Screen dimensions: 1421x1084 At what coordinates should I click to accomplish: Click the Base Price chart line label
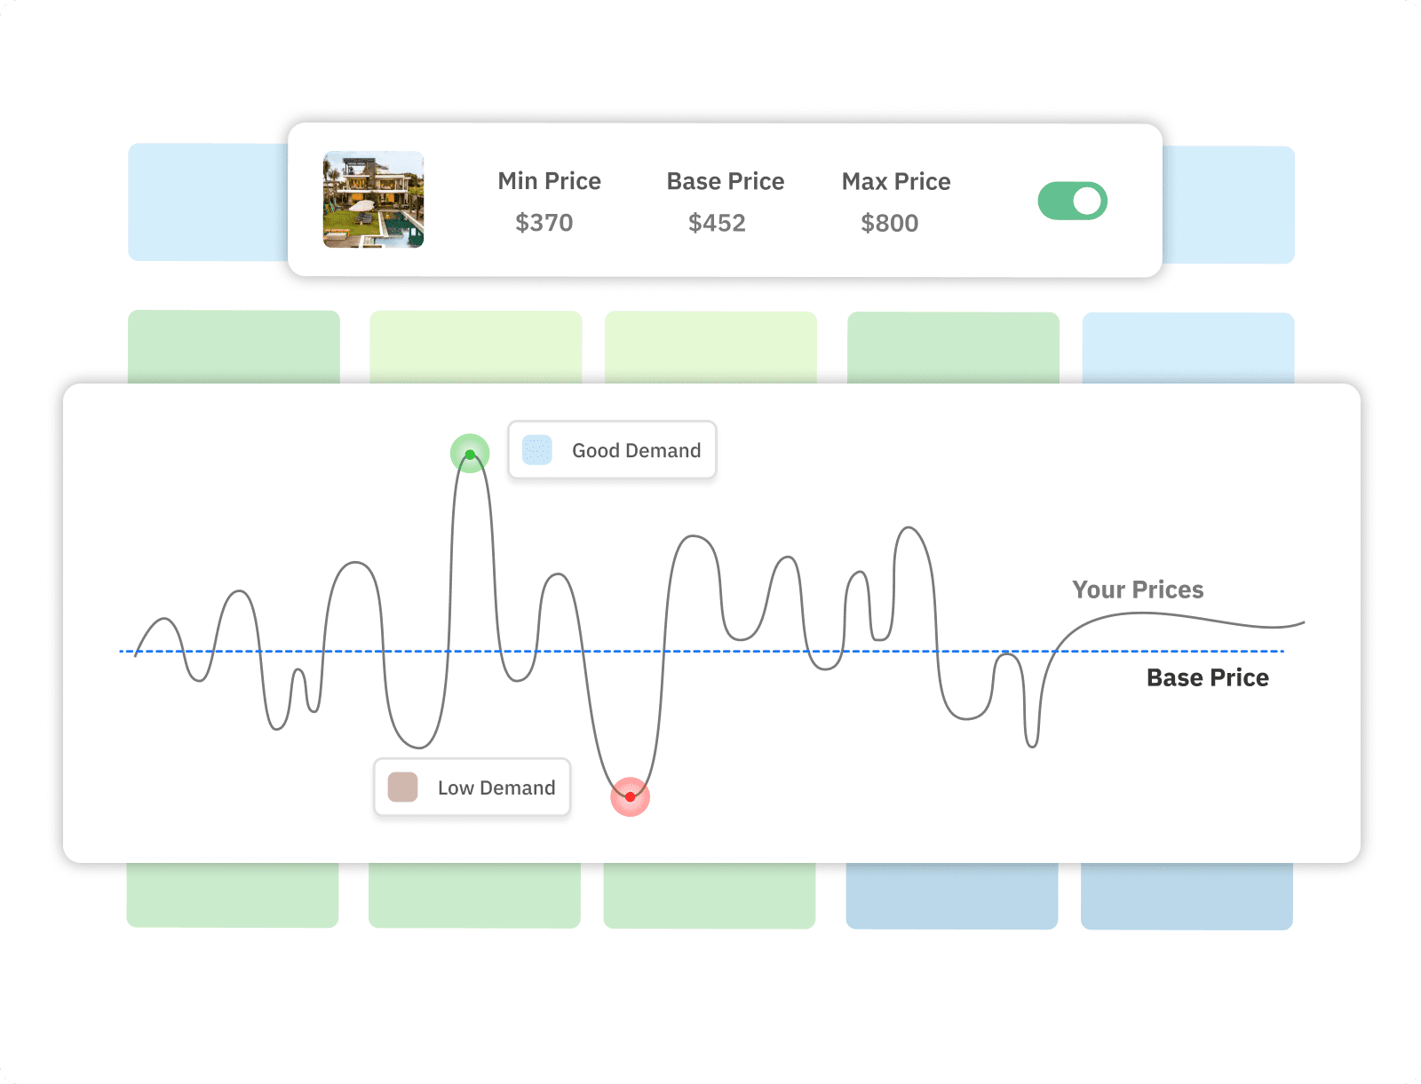pos(1207,677)
